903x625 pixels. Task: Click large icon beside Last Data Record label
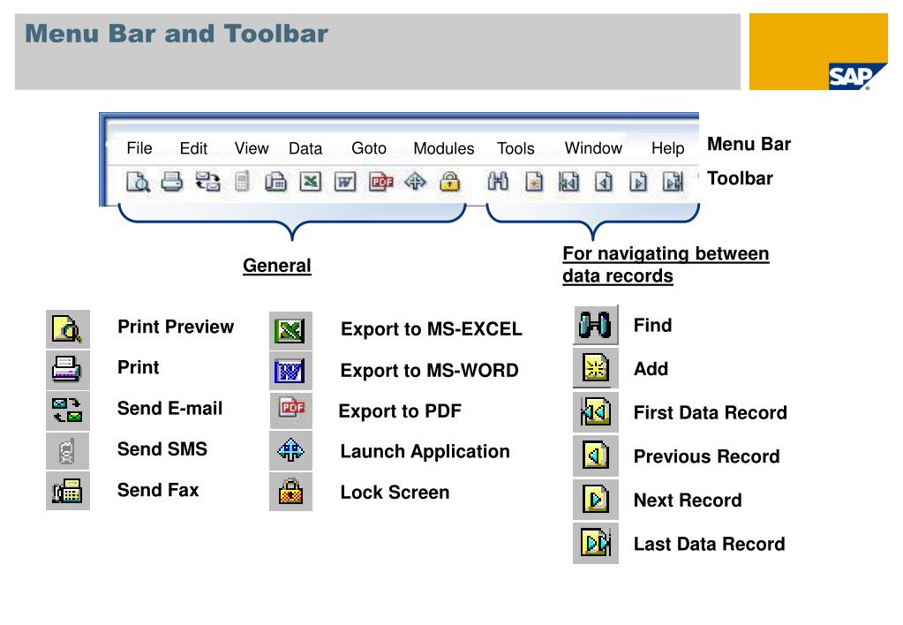point(596,543)
